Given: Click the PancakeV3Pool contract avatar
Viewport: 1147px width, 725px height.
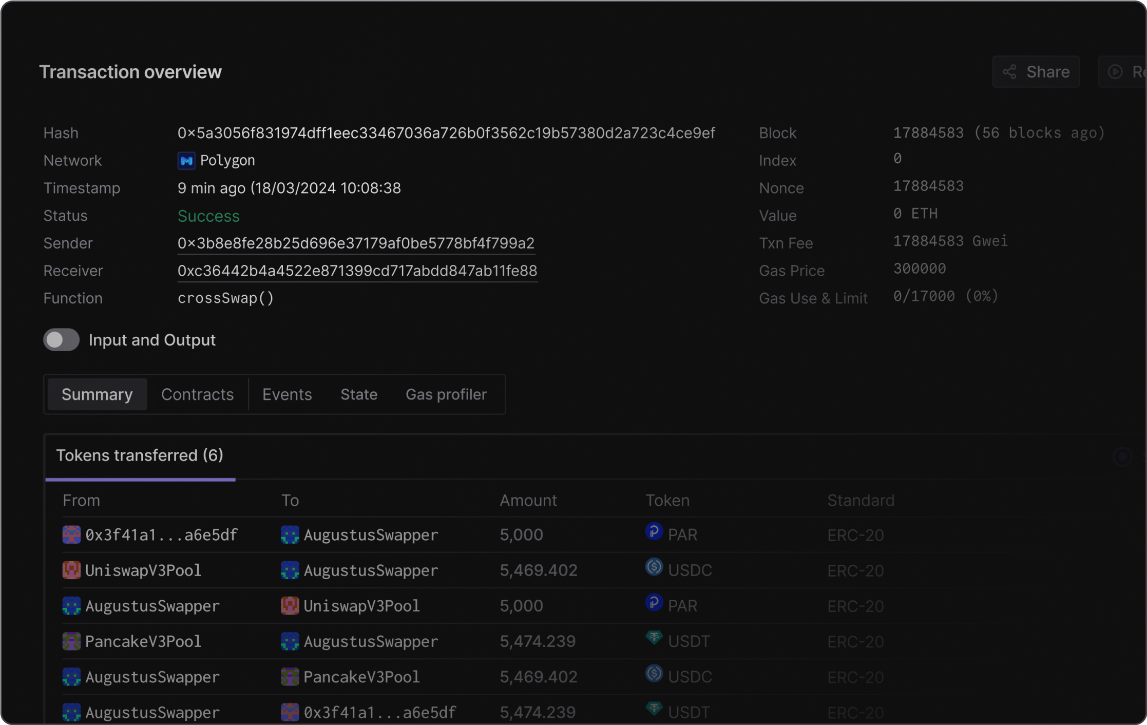Looking at the screenshot, I should click(71, 641).
